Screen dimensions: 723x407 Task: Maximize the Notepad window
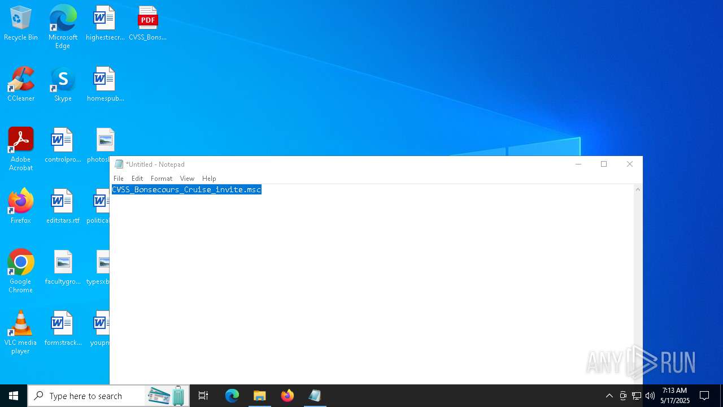[604, 164]
